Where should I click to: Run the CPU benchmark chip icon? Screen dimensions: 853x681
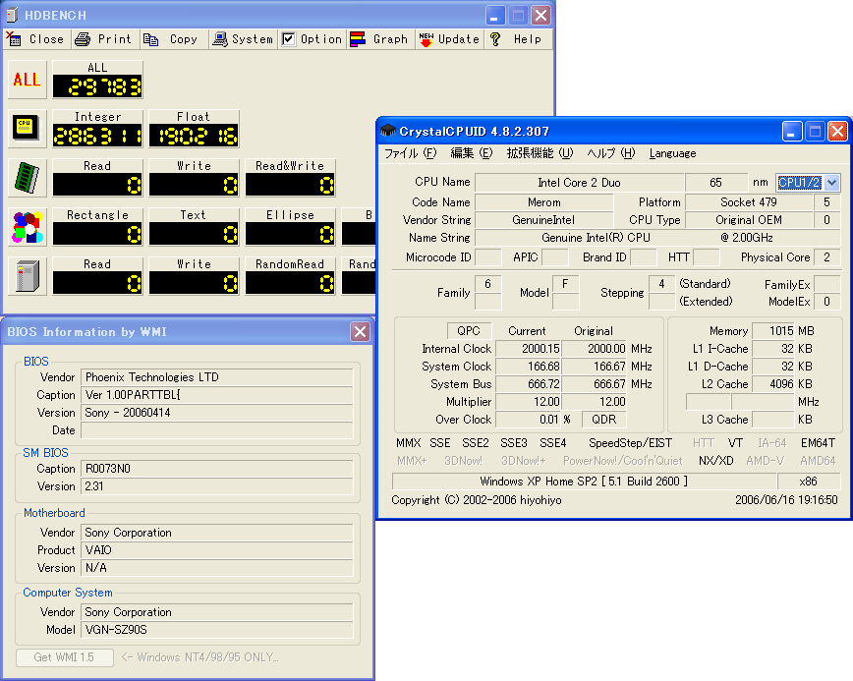(x=28, y=129)
